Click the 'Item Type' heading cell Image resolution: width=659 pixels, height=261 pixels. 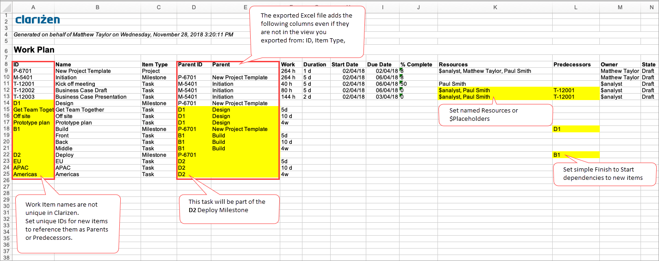click(159, 65)
